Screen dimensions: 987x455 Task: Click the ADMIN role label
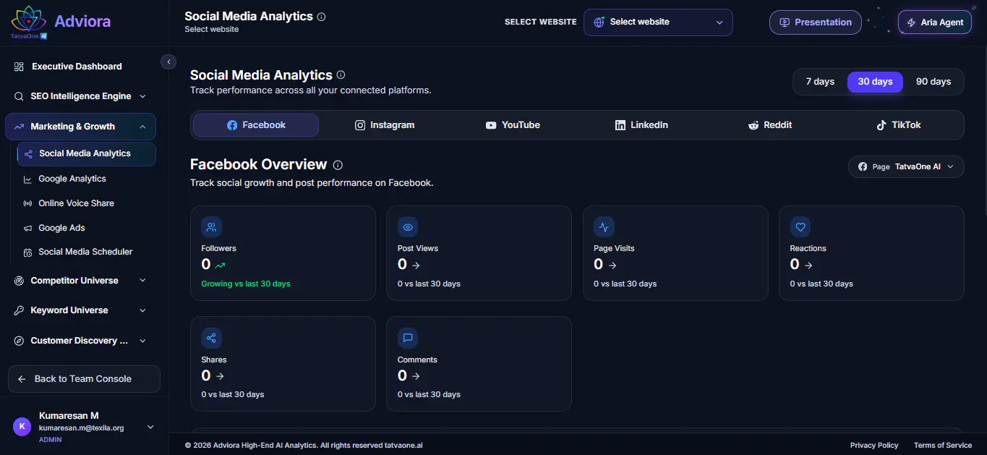(51, 440)
